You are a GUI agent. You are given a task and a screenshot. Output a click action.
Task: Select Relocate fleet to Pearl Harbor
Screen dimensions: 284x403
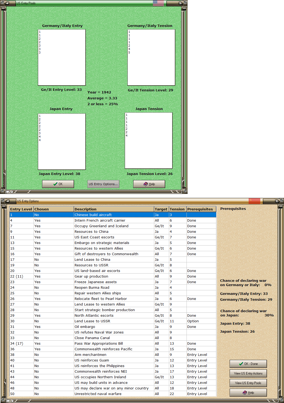pyautogui.click(x=113, y=299)
